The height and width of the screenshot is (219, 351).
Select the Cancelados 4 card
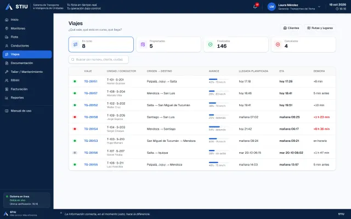point(303,44)
